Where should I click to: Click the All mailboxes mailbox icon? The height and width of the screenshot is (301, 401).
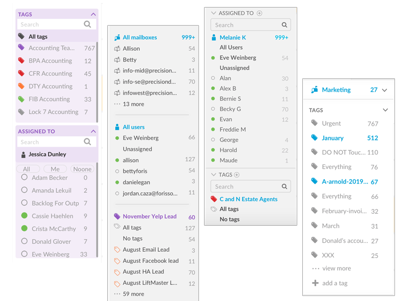[117, 37]
